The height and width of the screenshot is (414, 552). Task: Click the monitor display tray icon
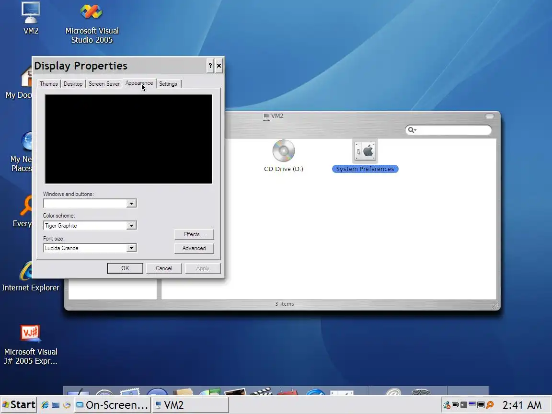481,405
